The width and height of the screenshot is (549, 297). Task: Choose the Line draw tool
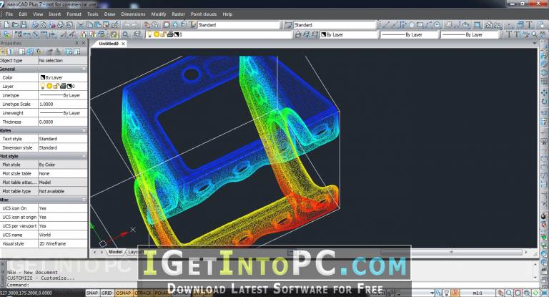coord(386,25)
